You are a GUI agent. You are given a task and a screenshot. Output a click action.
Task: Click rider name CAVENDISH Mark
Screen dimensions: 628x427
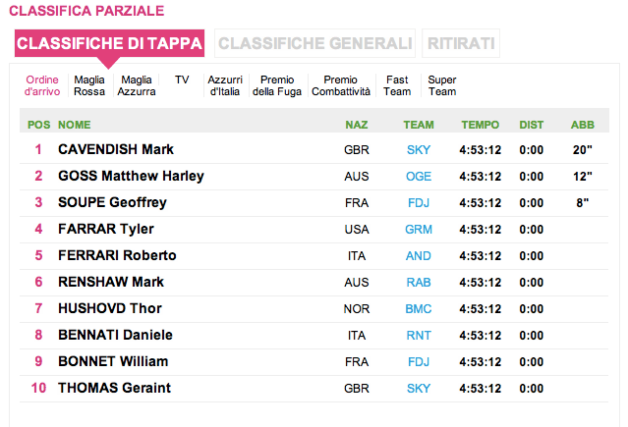tap(116, 150)
